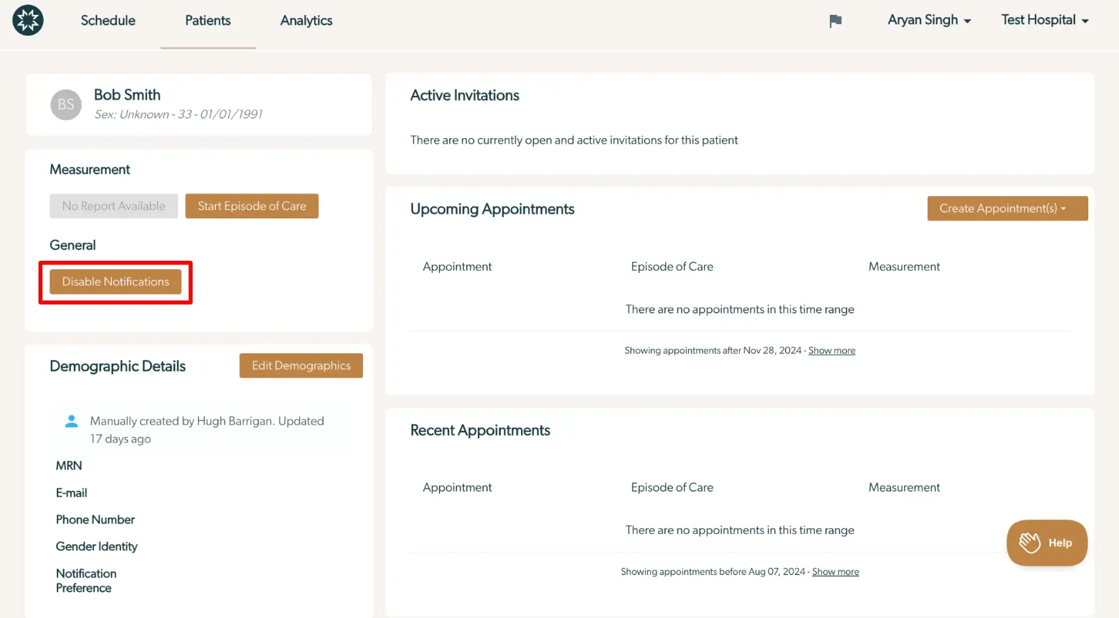Screen dimensions: 1119x618
Task: Start an Episode of Care
Action: tap(251, 205)
